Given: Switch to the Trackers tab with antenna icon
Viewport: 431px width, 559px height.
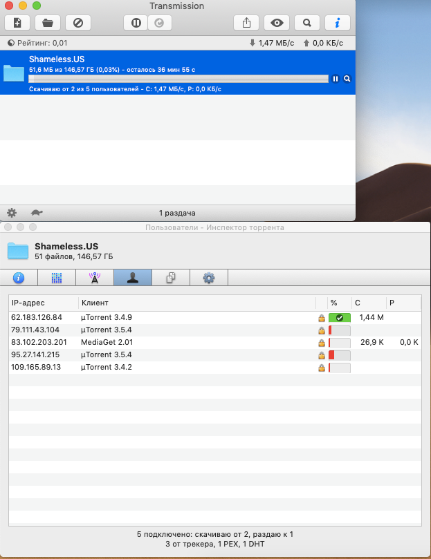Looking at the screenshot, I should [x=95, y=278].
